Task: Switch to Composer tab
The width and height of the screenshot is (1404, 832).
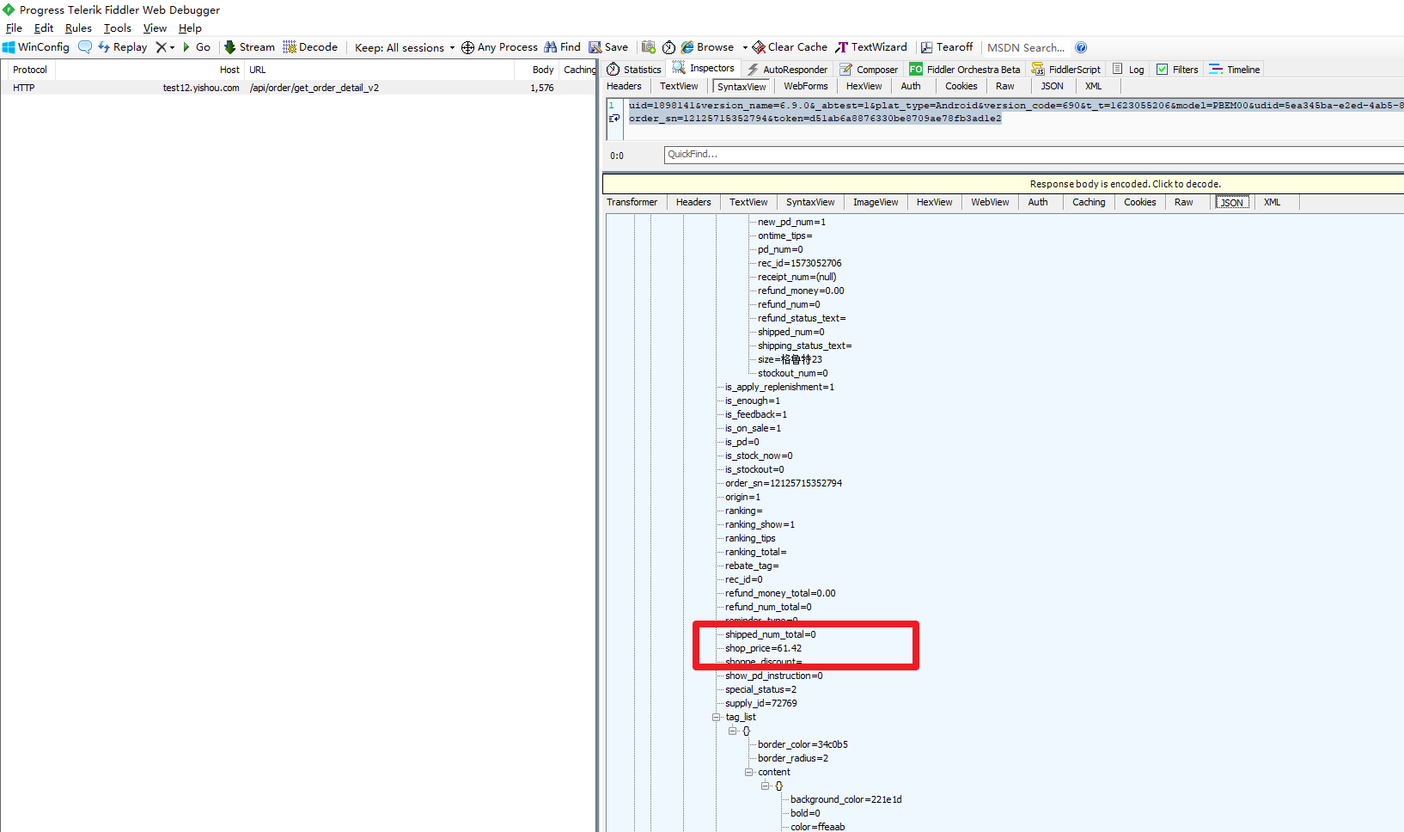Action: coord(869,70)
